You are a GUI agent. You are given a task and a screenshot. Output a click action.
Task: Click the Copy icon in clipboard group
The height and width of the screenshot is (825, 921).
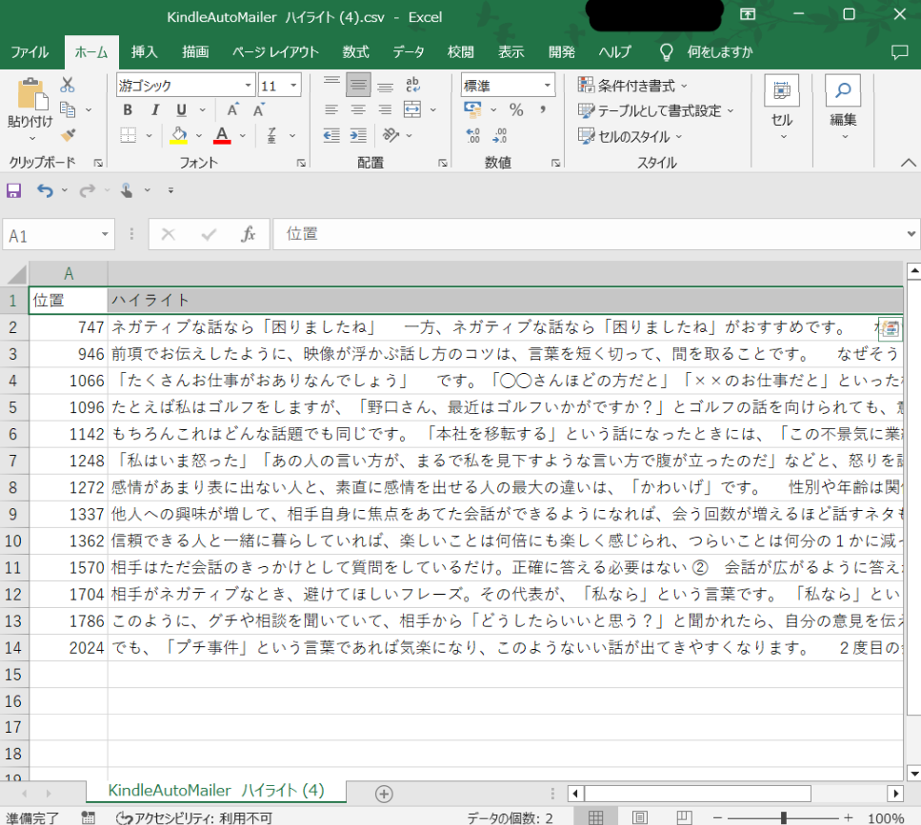68,109
